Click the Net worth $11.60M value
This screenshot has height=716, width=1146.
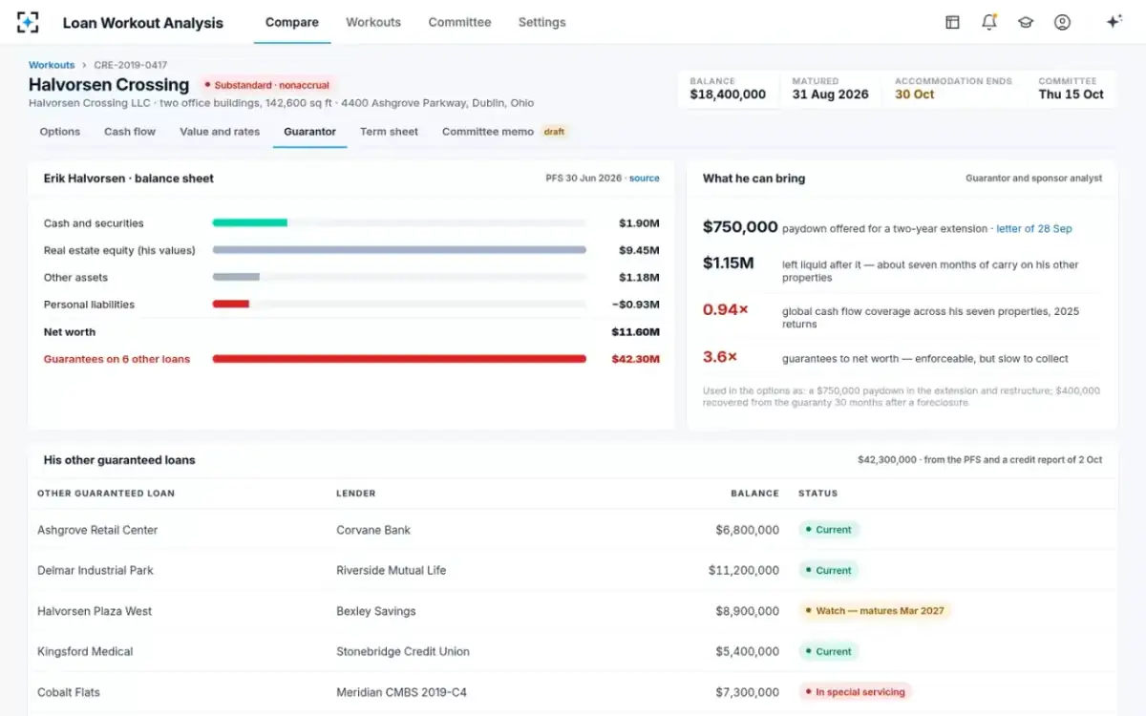click(x=635, y=332)
